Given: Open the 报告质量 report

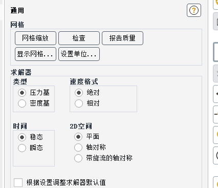Looking at the screenshot, I should coord(122,38).
